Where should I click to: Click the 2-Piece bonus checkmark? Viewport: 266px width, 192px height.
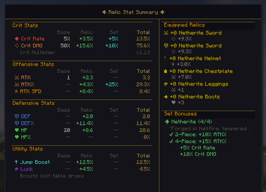(171, 135)
